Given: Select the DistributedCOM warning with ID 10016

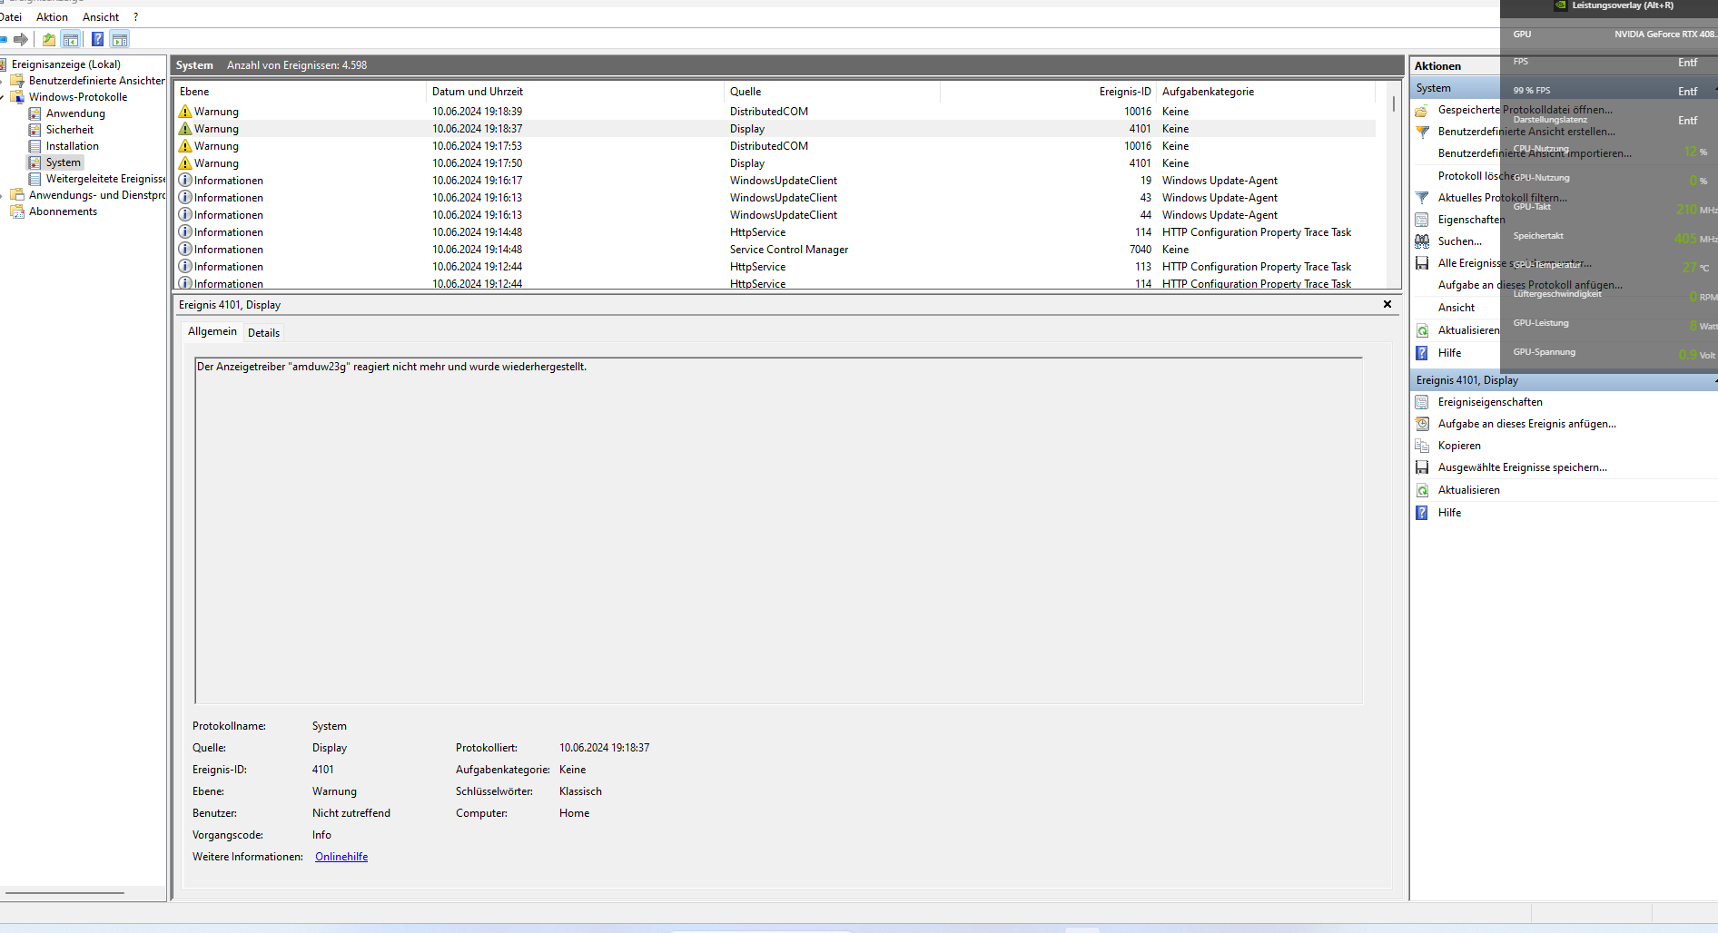Looking at the screenshot, I should point(769,111).
